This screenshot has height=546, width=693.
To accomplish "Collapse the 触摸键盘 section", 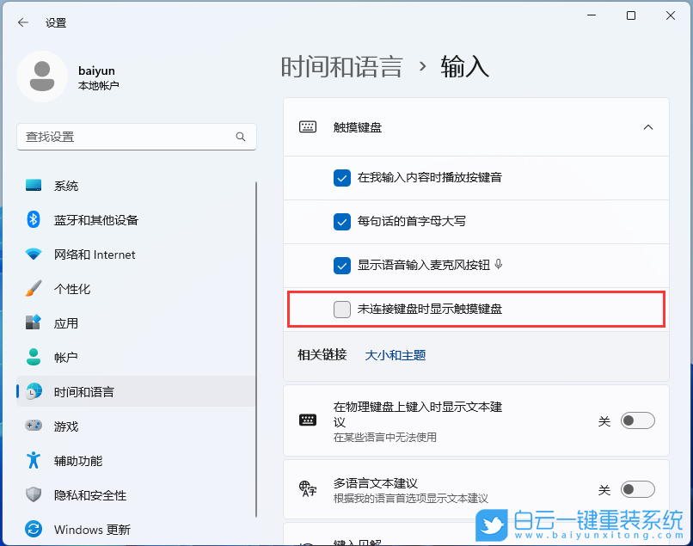I will (x=648, y=126).
